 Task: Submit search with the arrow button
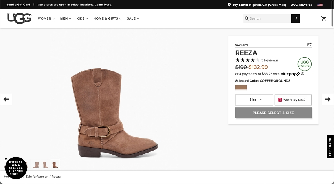click(x=295, y=18)
